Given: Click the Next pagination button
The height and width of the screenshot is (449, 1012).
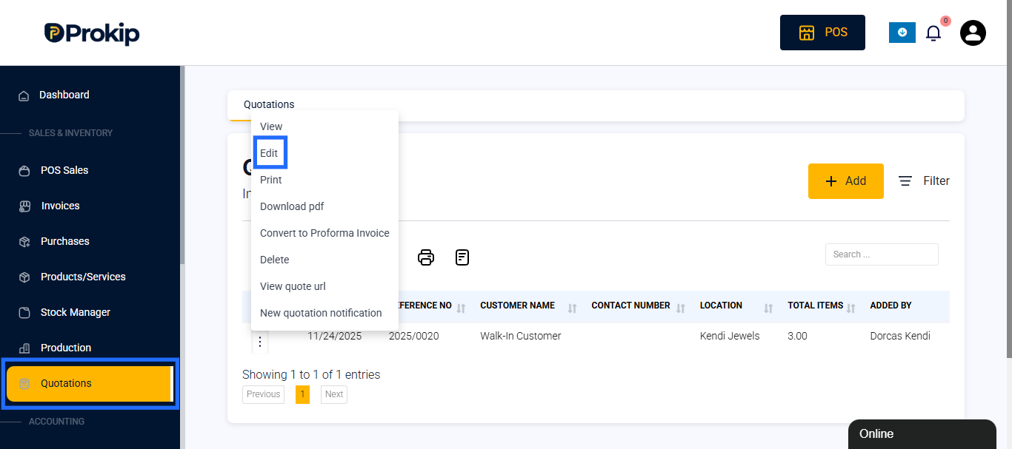Looking at the screenshot, I should point(334,394).
